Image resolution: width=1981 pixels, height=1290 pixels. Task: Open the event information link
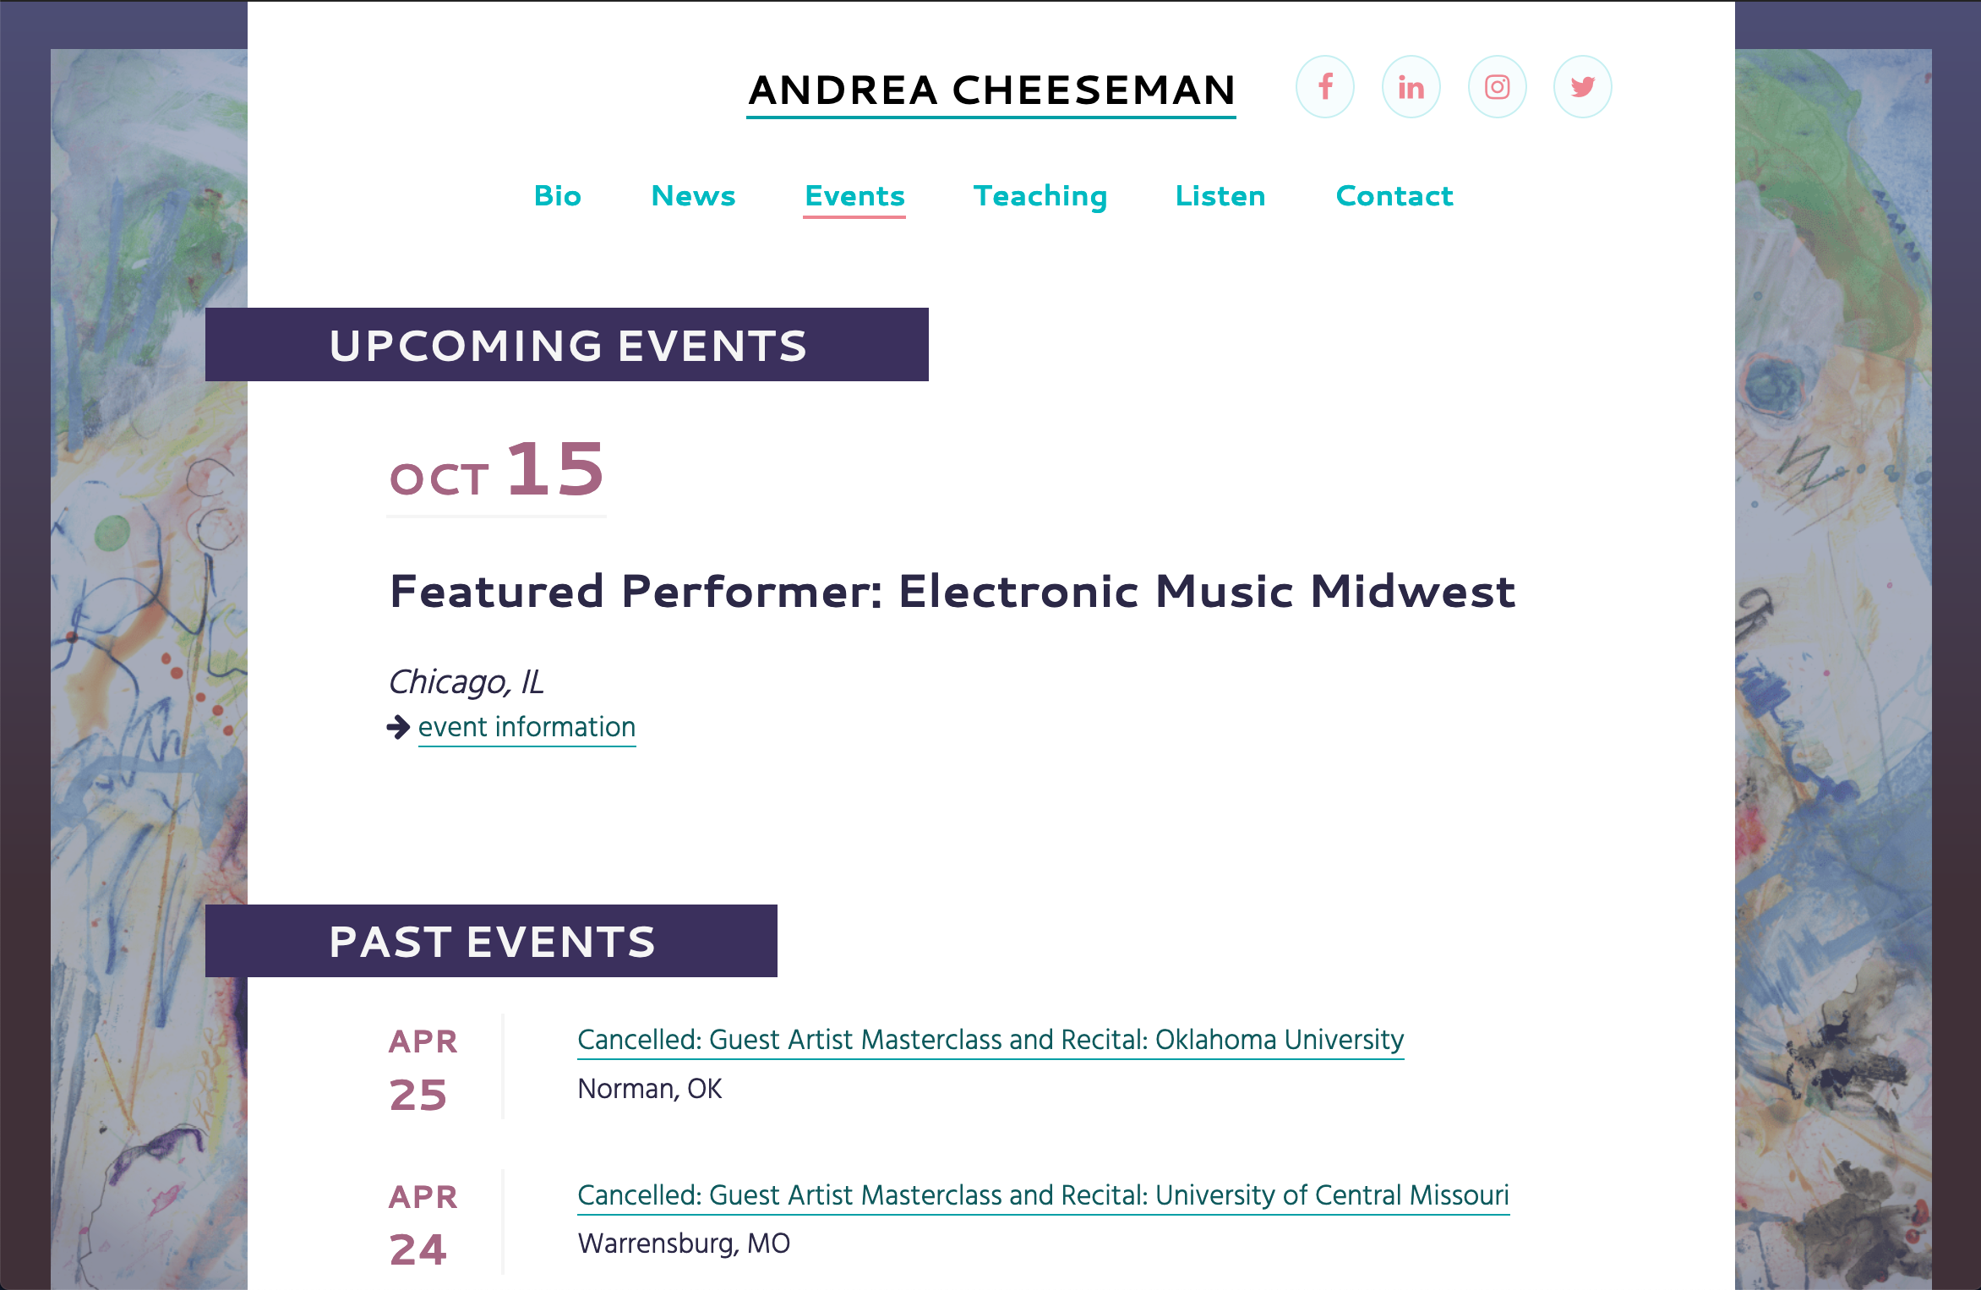pos(527,728)
